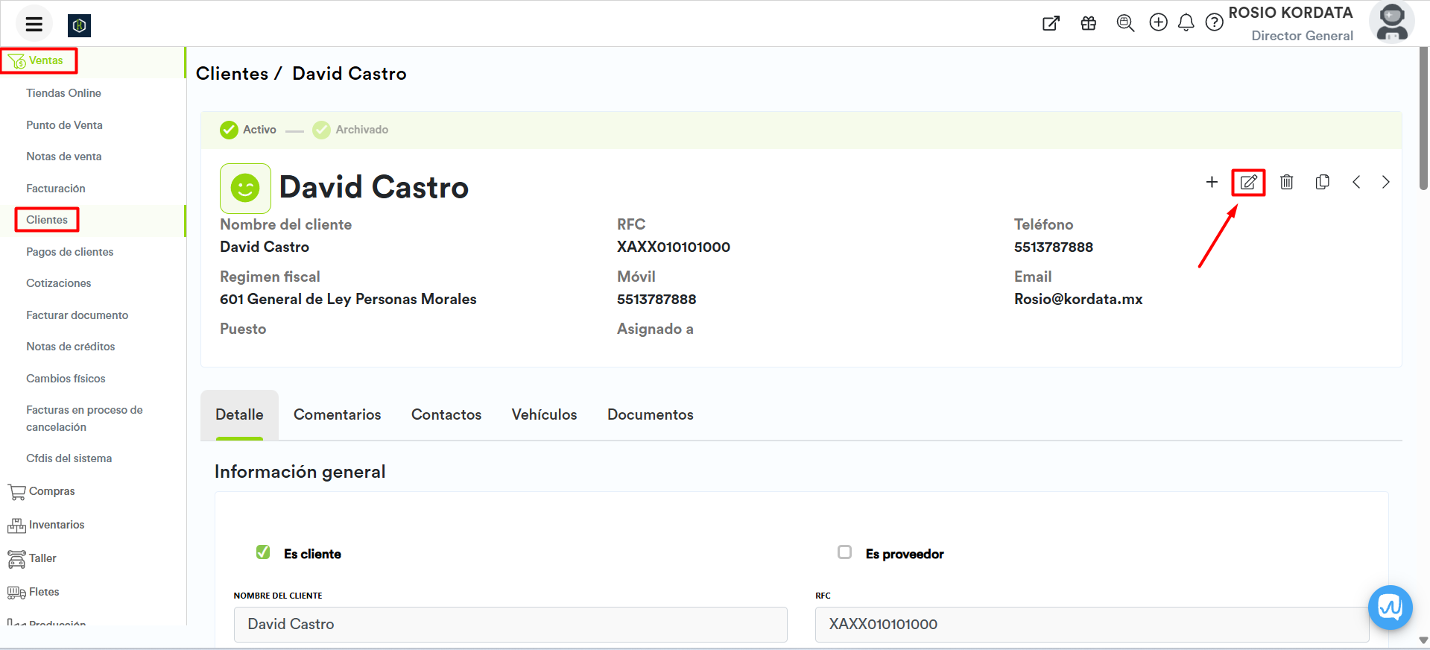This screenshot has height=650, width=1430.
Task: Click the gift icon in header
Action: pos(1089,23)
